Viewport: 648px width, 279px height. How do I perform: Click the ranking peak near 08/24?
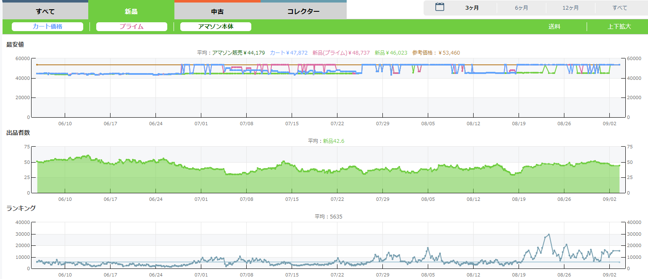549,234
